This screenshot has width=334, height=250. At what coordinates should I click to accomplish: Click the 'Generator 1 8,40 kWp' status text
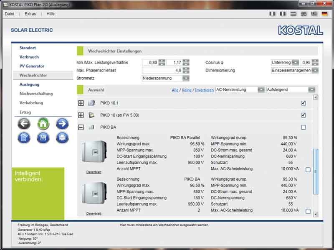(x=34, y=230)
